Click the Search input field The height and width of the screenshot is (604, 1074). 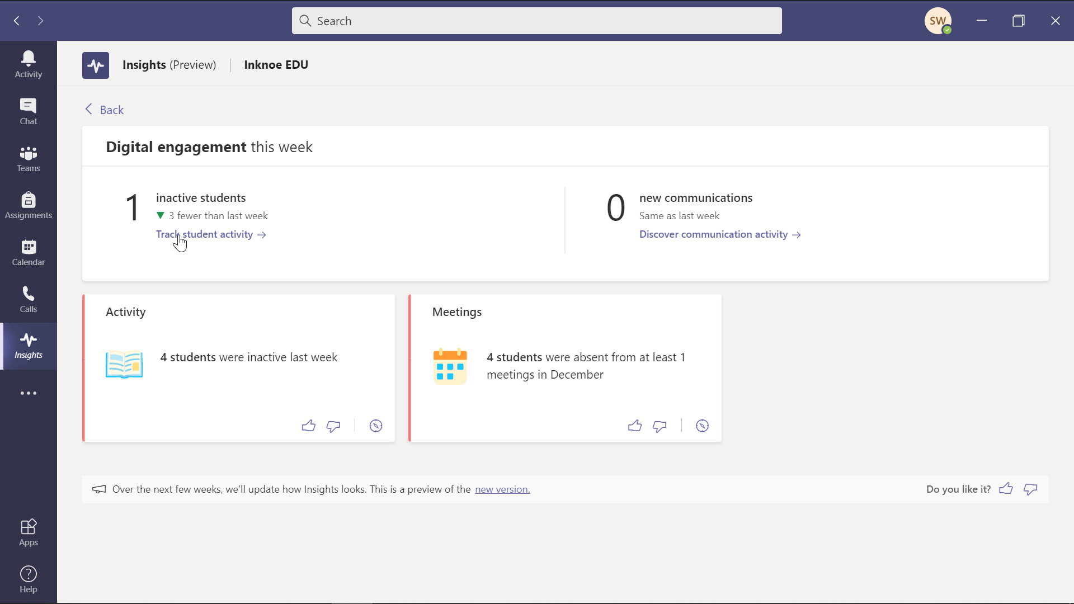pyautogui.click(x=537, y=21)
